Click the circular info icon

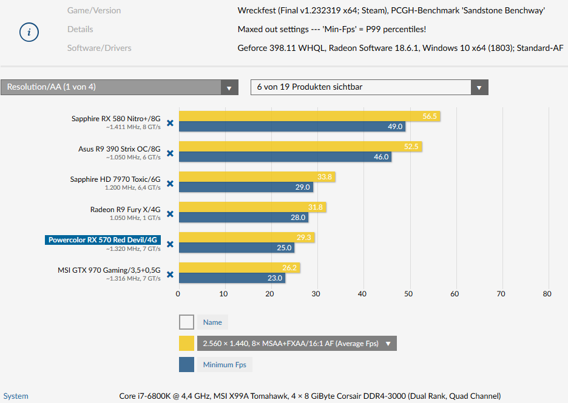[x=29, y=32]
